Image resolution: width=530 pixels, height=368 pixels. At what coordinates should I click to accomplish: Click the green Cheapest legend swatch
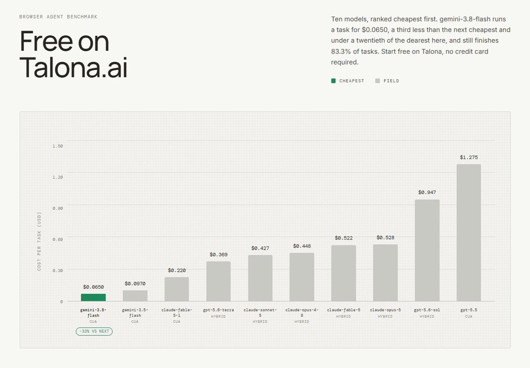(333, 81)
